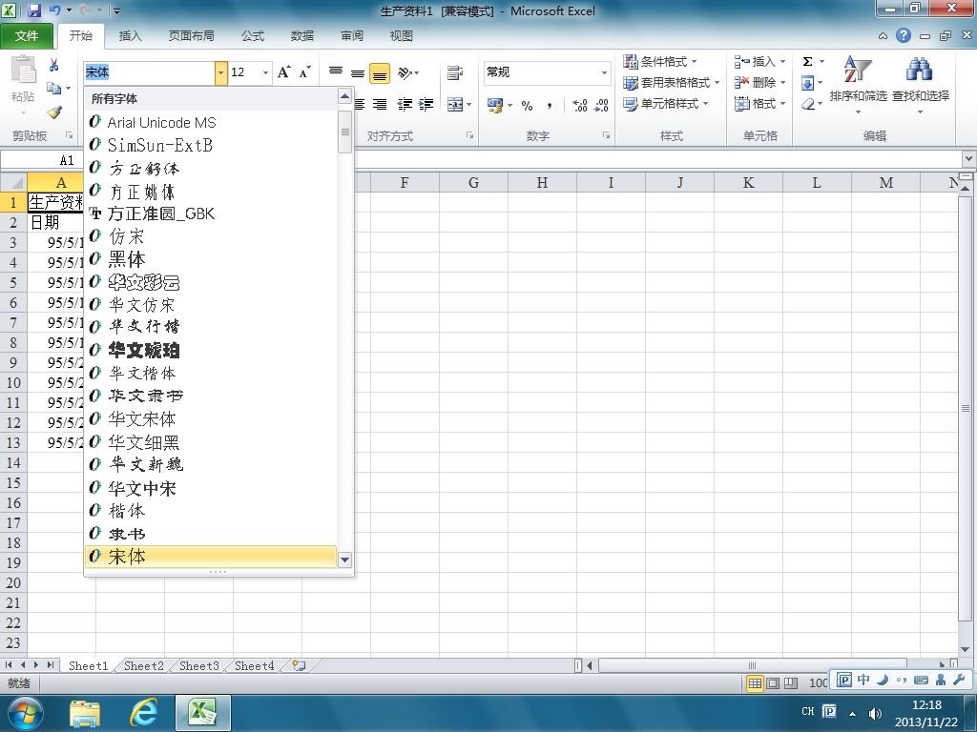Image resolution: width=977 pixels, height=732 pixels.
Task: Open the number format combo box
Action: point(547,72)
